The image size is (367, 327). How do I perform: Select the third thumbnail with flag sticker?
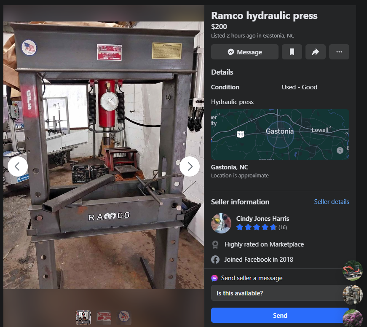coord(124,318)
